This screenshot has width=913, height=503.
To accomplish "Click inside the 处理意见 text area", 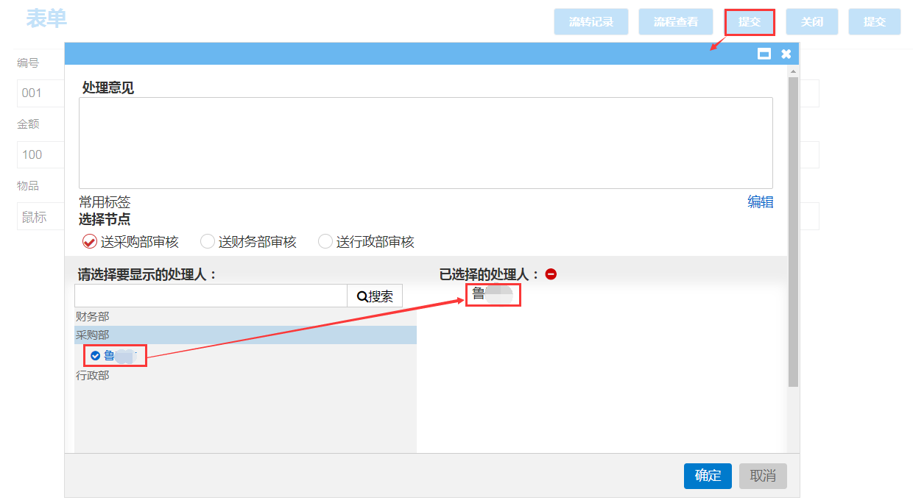I will point(426,143).
